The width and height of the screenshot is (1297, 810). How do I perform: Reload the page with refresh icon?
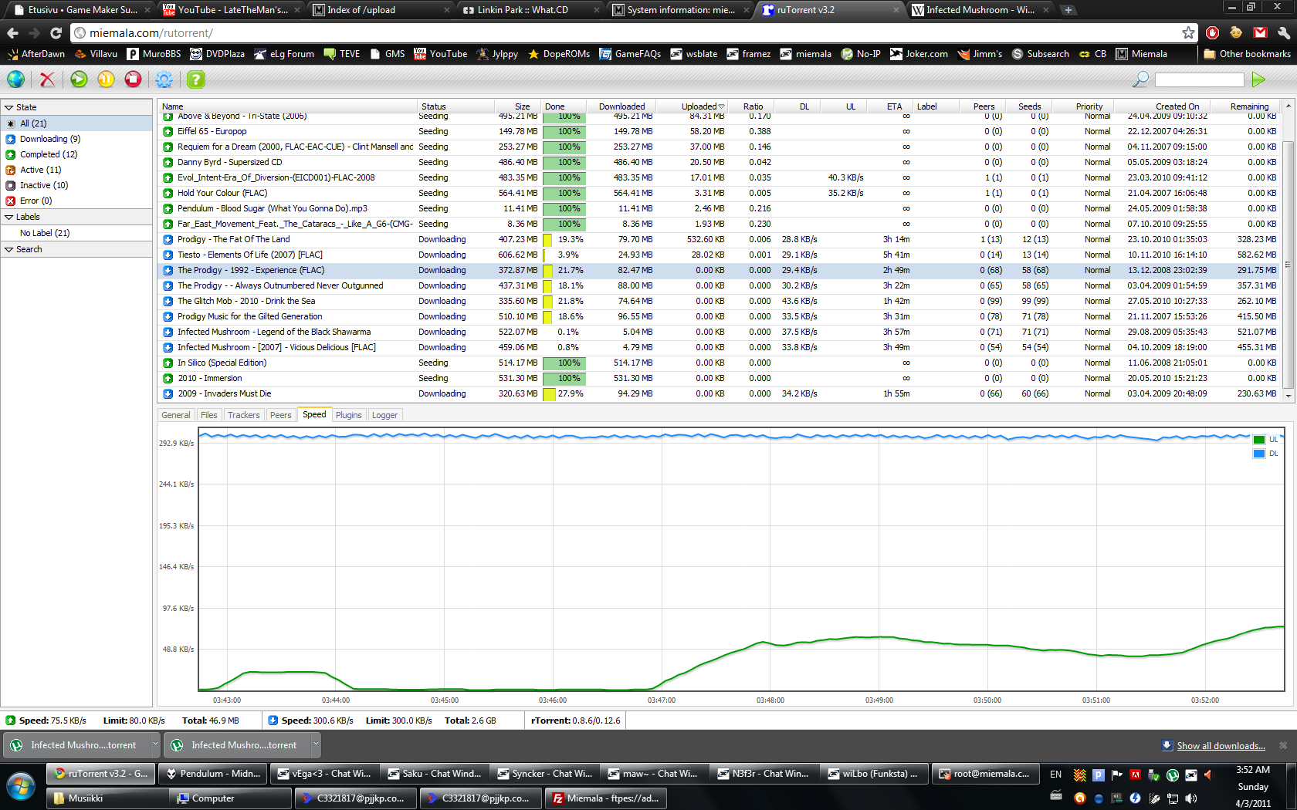[x=56, y=33]
